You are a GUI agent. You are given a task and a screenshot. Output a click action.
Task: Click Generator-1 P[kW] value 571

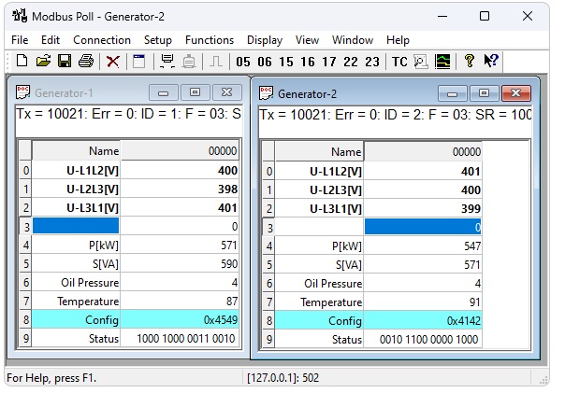coord(180,245)
